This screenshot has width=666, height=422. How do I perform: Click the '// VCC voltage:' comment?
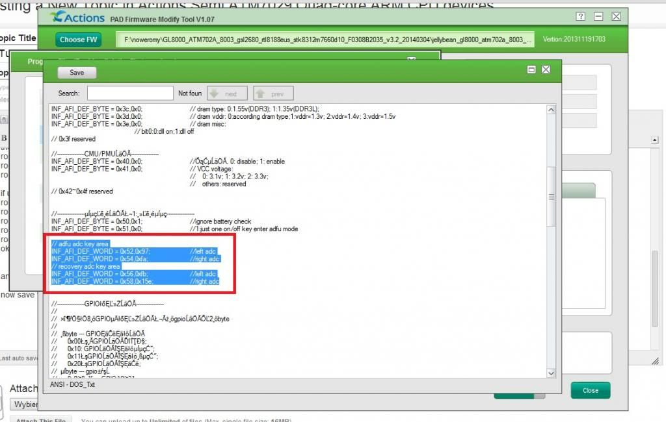(211, 169)
